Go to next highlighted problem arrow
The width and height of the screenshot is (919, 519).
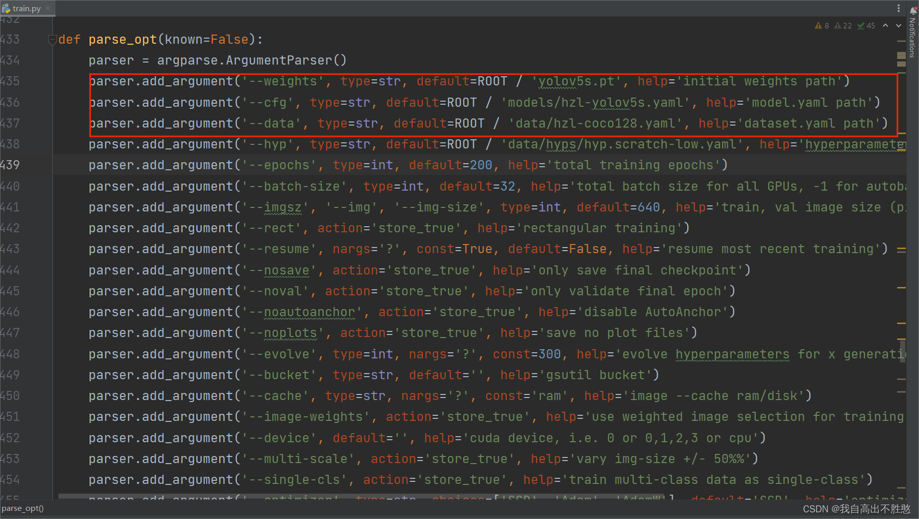coord(899,25)
